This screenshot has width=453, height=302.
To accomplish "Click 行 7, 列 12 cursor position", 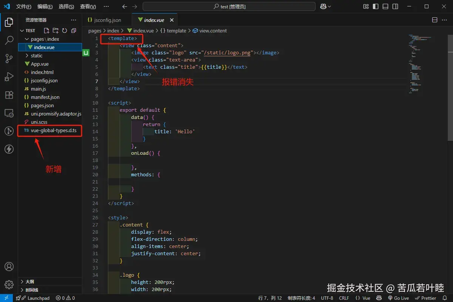I will [270, 298].
